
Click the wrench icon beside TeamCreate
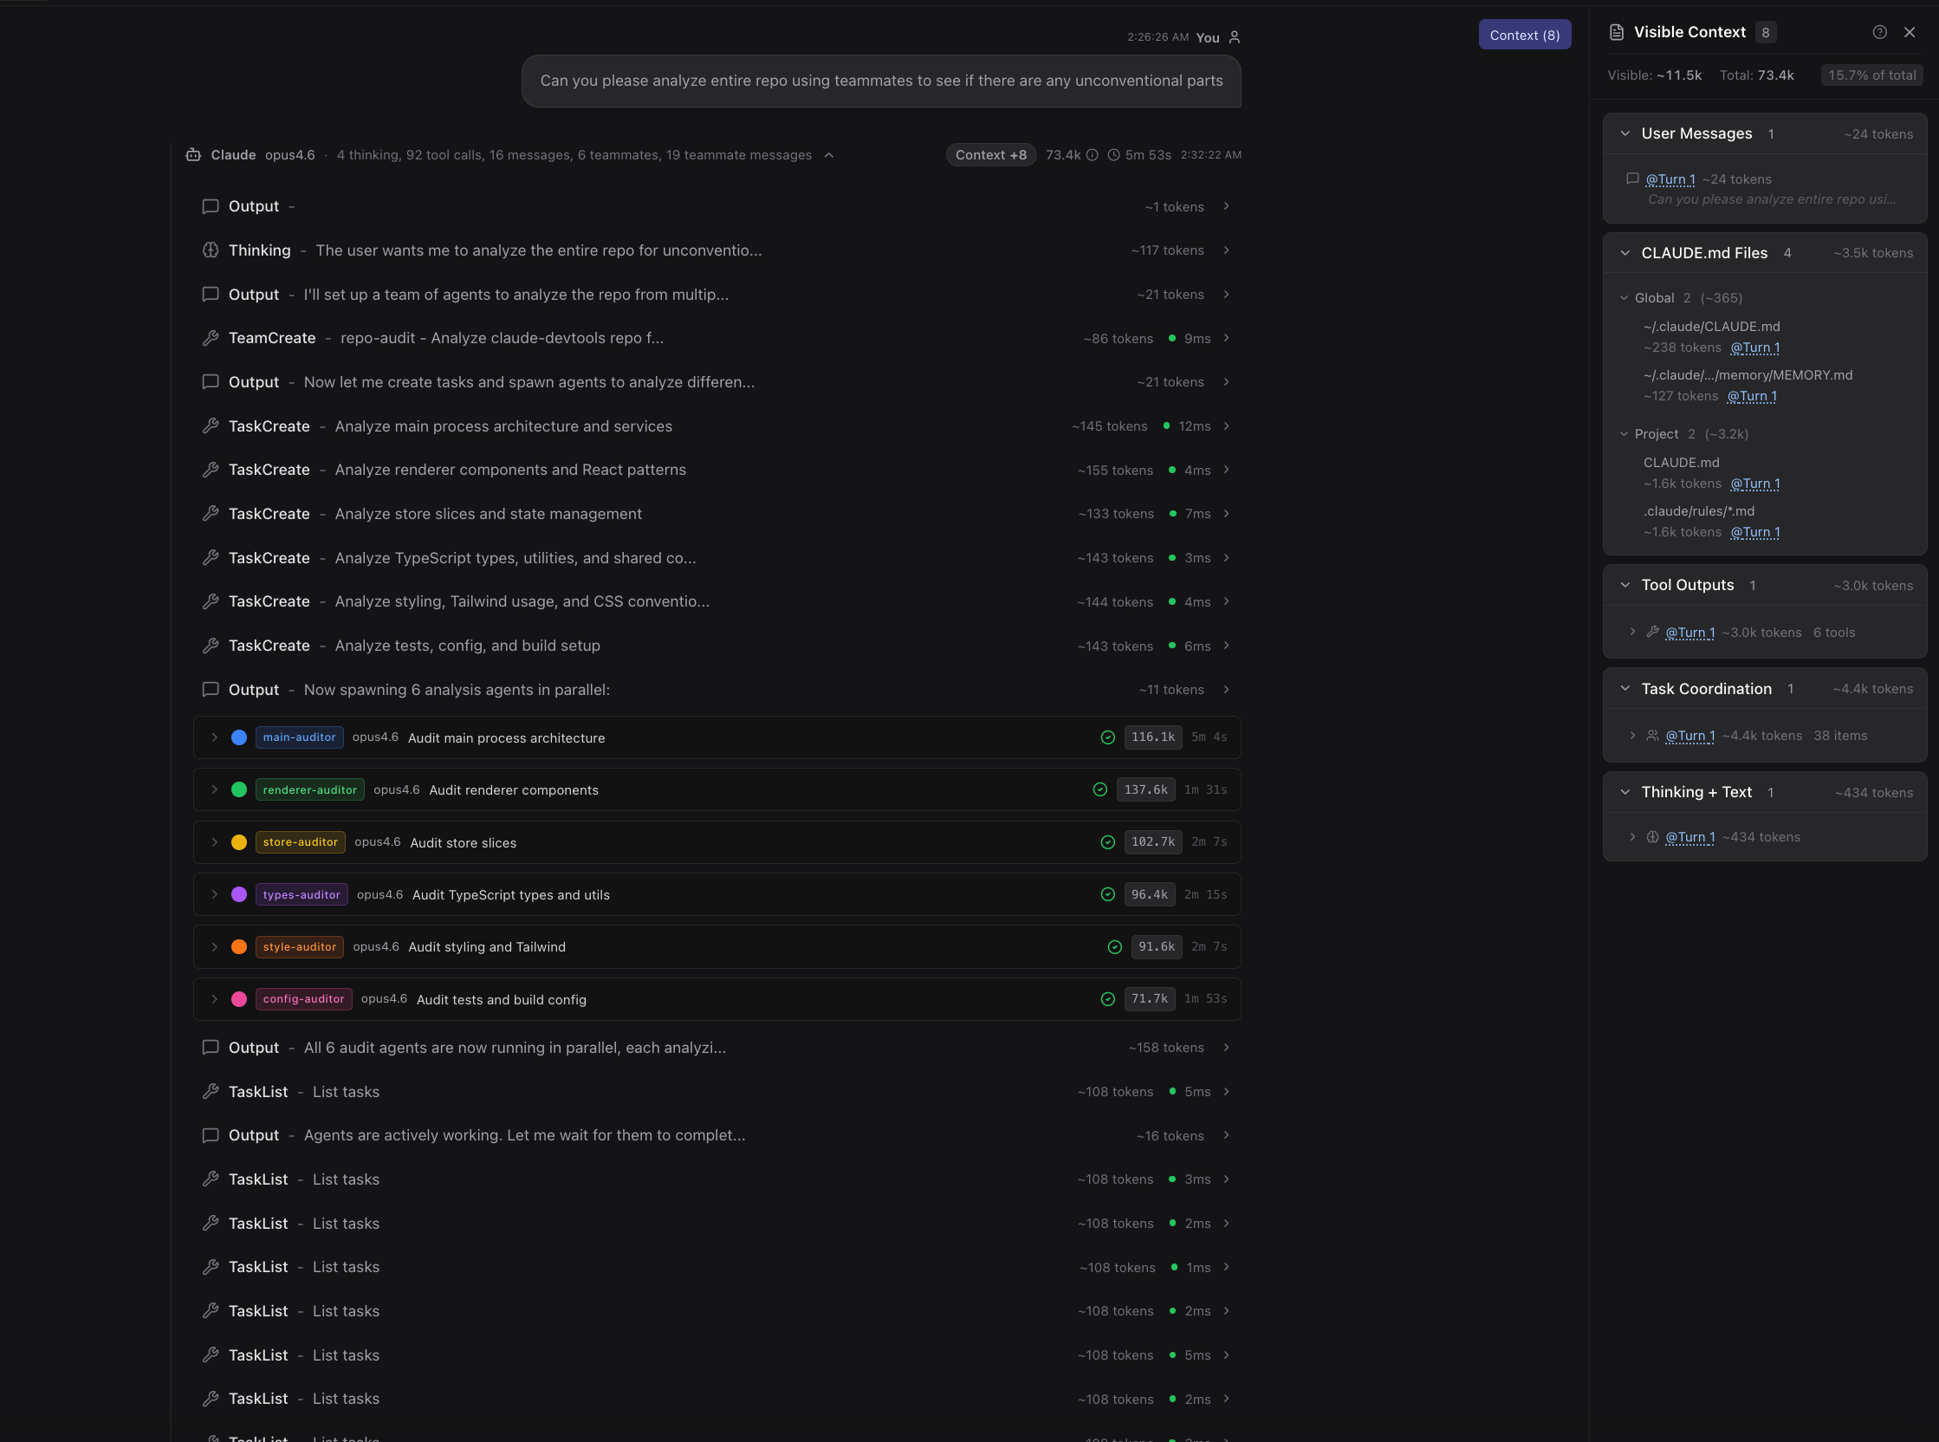(x=211, y=338)
